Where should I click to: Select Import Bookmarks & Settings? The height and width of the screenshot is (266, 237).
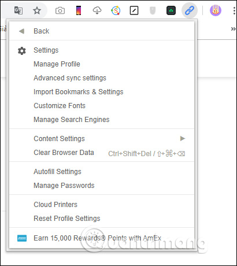[x=102, y=92]
